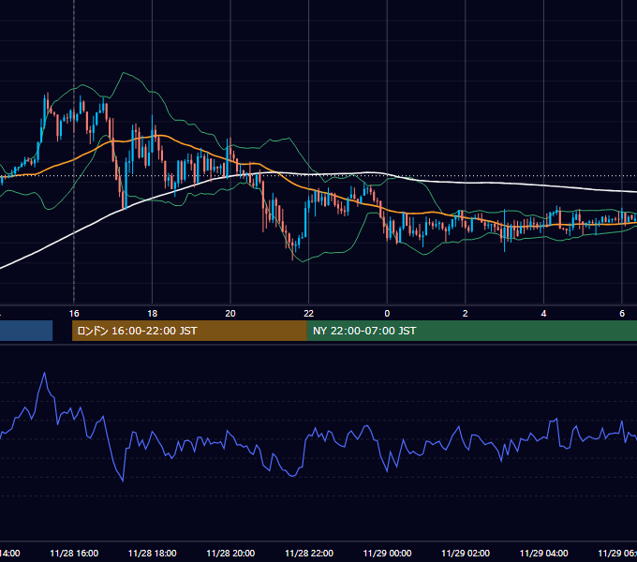
Task: Click the 22 hour label on price chart
Action: tap(309, 314)
